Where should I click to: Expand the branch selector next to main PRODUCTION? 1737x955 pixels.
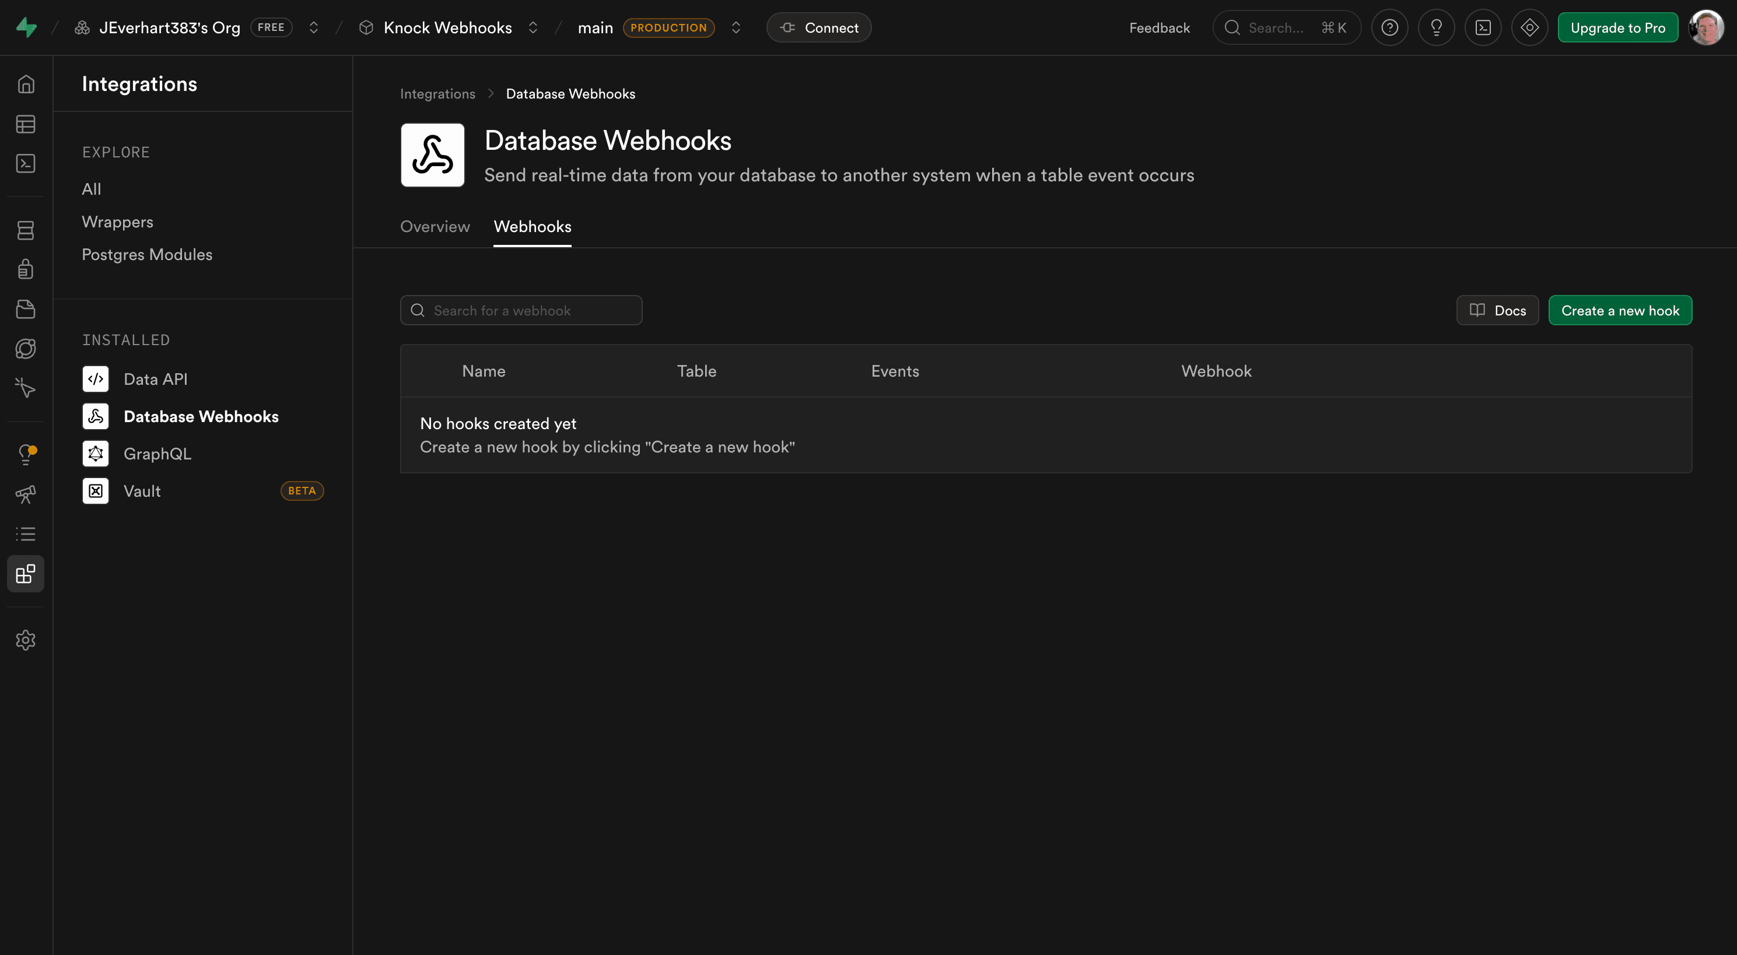pos(736,27)
